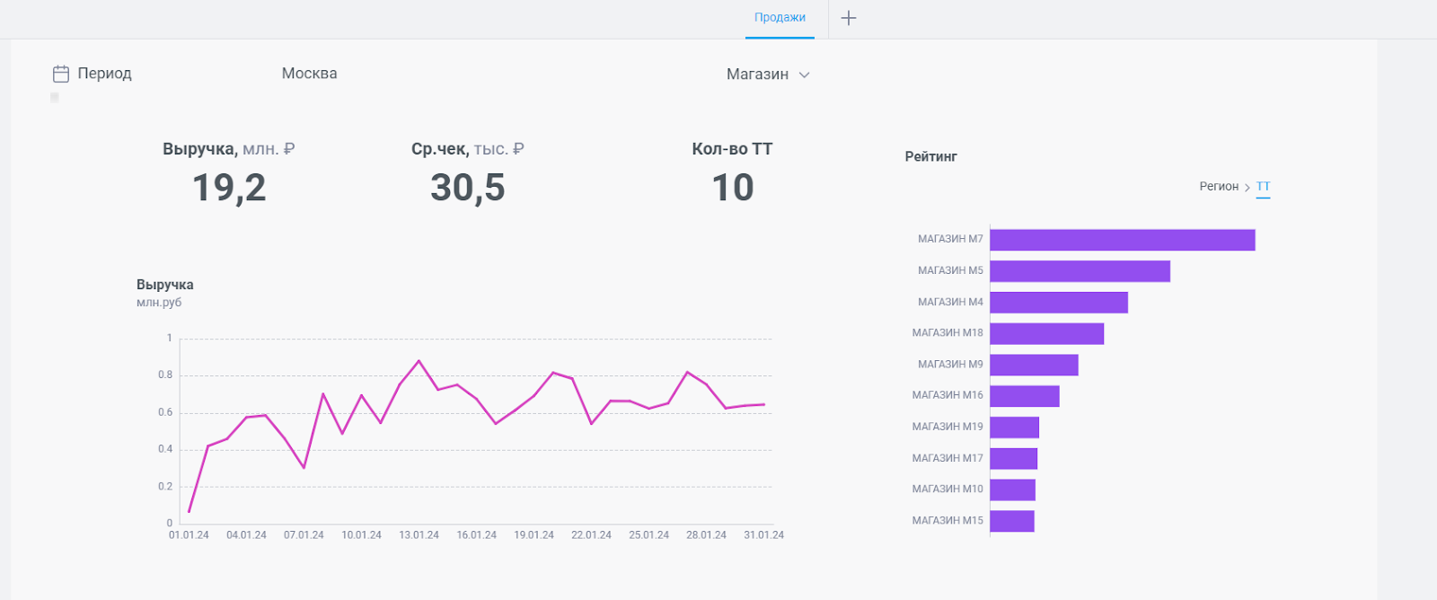
Task: Select the МАГАЗИН М16 label
Action: point(948,395)
